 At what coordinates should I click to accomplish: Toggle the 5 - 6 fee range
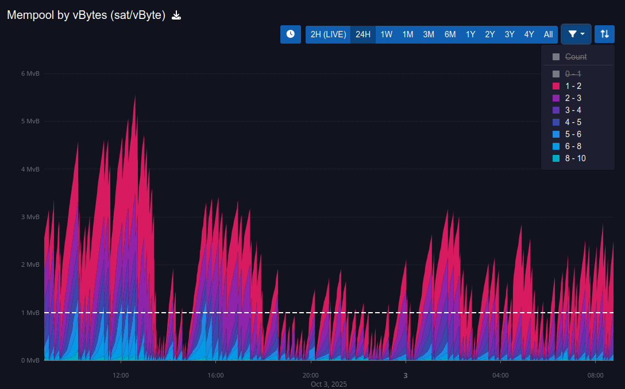573,134
